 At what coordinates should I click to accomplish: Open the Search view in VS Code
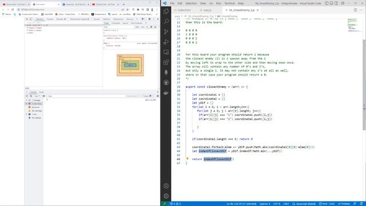click(166, 21)
